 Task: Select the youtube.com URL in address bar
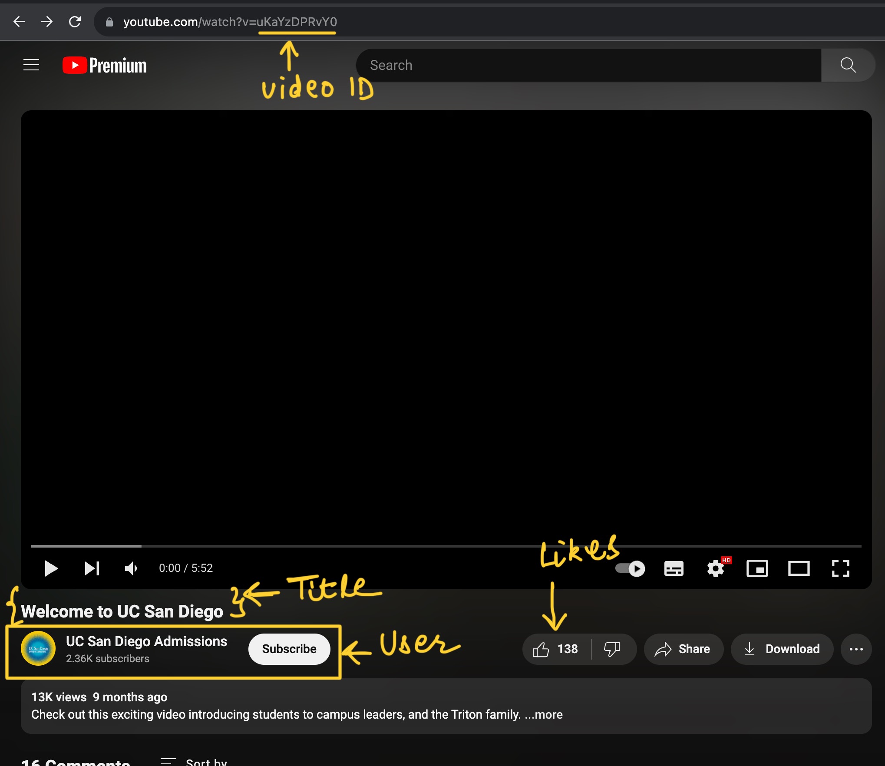click(x=230, y=22)
